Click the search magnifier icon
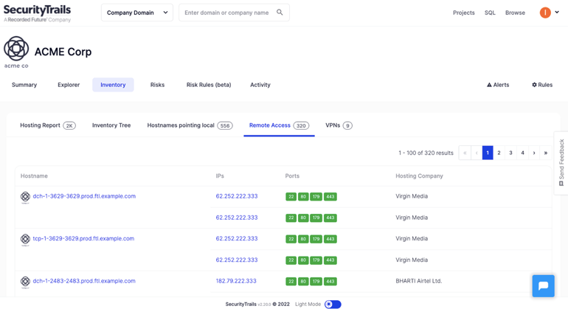Screen dimensions: 568x309 280,13
